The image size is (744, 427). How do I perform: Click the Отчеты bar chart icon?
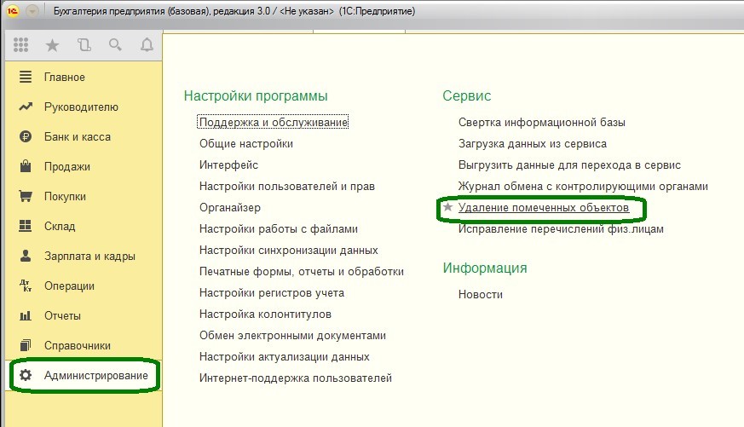point(26,315)
